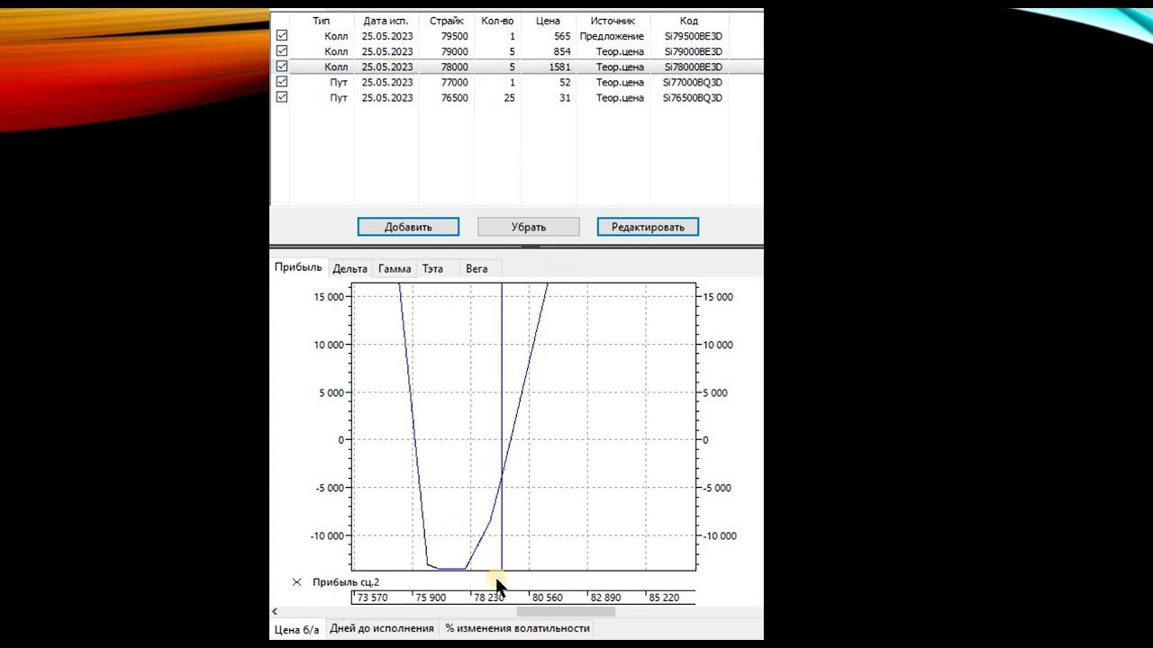Open the % изменения волатильности tab
Viewport: 1153px width, 648px height.
(x=517, y=628)
